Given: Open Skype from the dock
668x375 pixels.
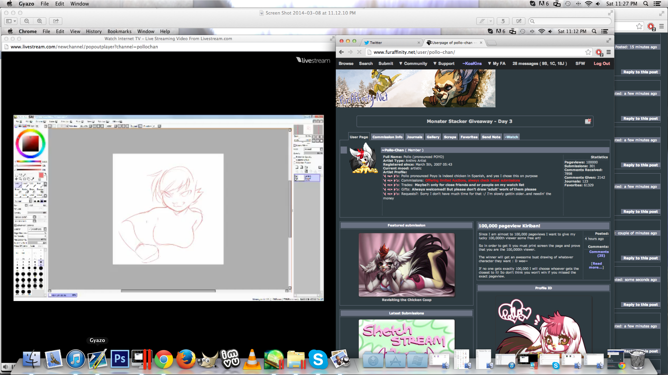Looking at the screenshot, I should 318,359.
